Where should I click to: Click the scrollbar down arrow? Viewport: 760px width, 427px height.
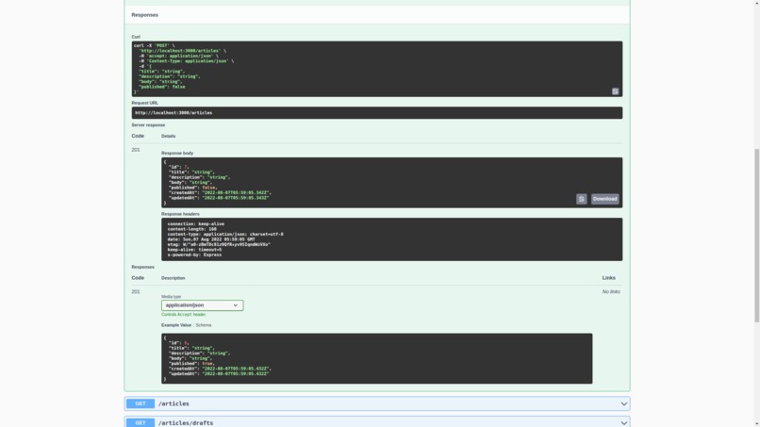pyautogui.click(x=756, y=423)
